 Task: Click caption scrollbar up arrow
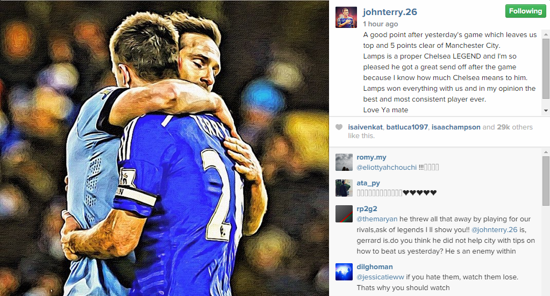coord(546,35)
